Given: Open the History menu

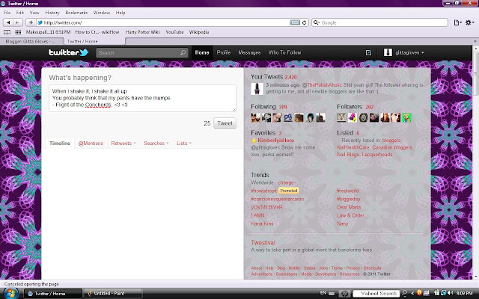Looking at the screenshot, I should click(52, 13).
